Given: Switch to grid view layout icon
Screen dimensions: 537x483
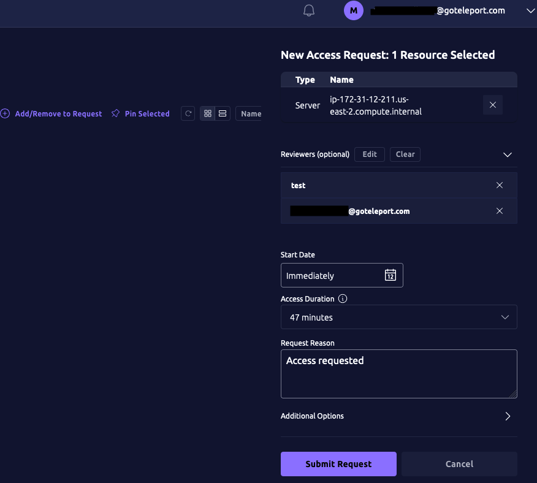Looking at the screenshot, I should (x=208, y=113).
